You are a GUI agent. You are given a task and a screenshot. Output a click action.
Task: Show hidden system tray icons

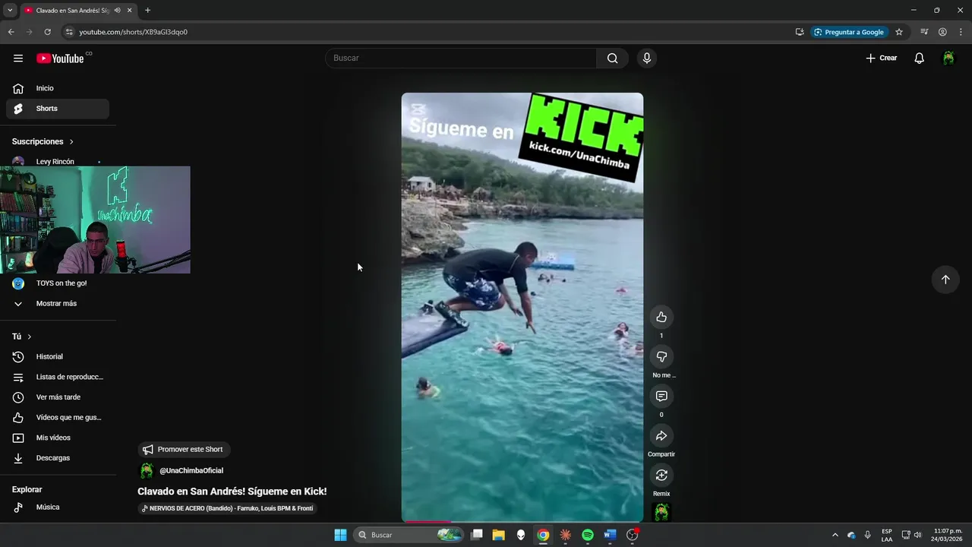click(835, 535)
